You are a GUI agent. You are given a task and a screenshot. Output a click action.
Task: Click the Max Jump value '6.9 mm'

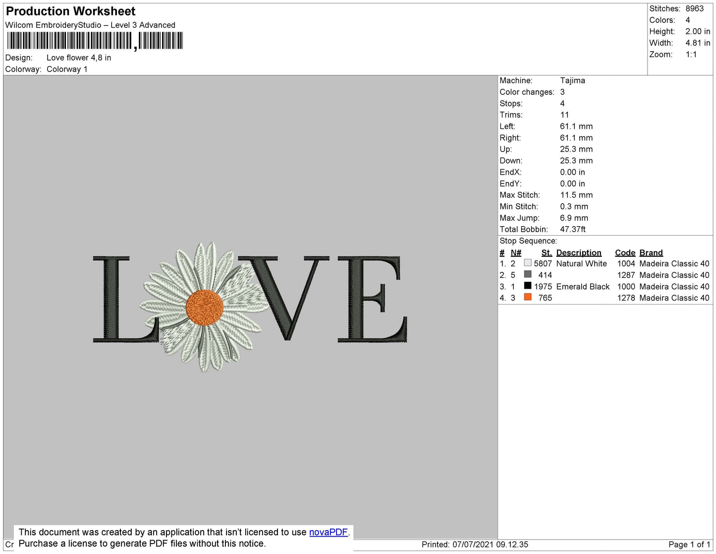tap(574, 218)
